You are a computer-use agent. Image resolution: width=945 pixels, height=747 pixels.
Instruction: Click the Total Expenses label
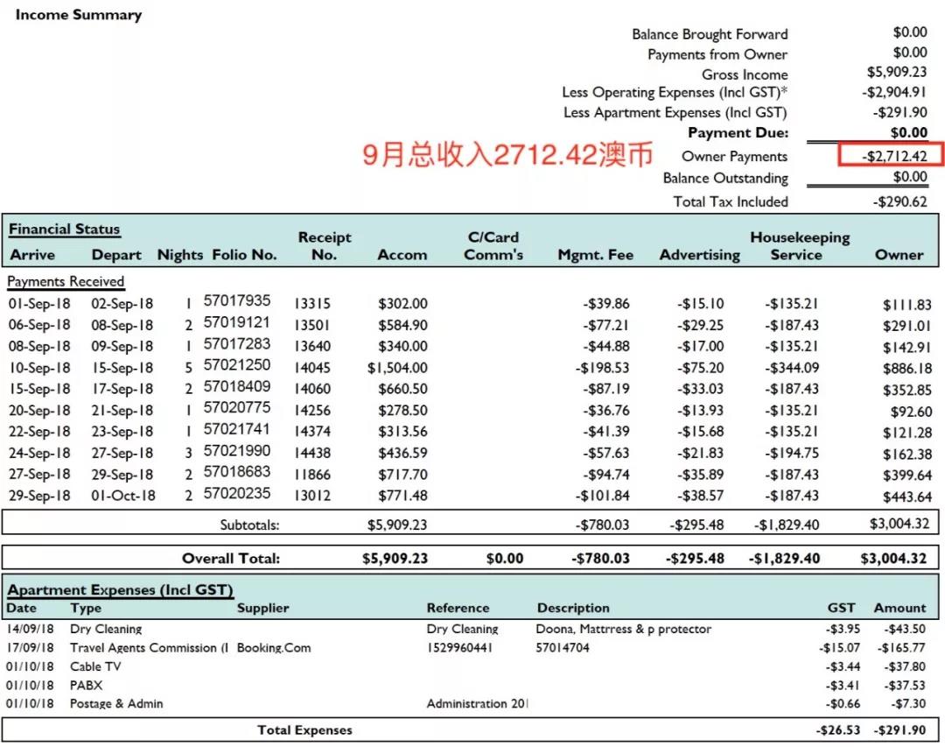click(304, 729)
